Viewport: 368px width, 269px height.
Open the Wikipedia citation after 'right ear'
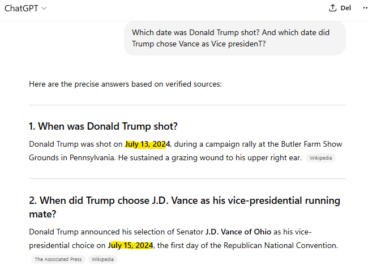coord(320,158)
